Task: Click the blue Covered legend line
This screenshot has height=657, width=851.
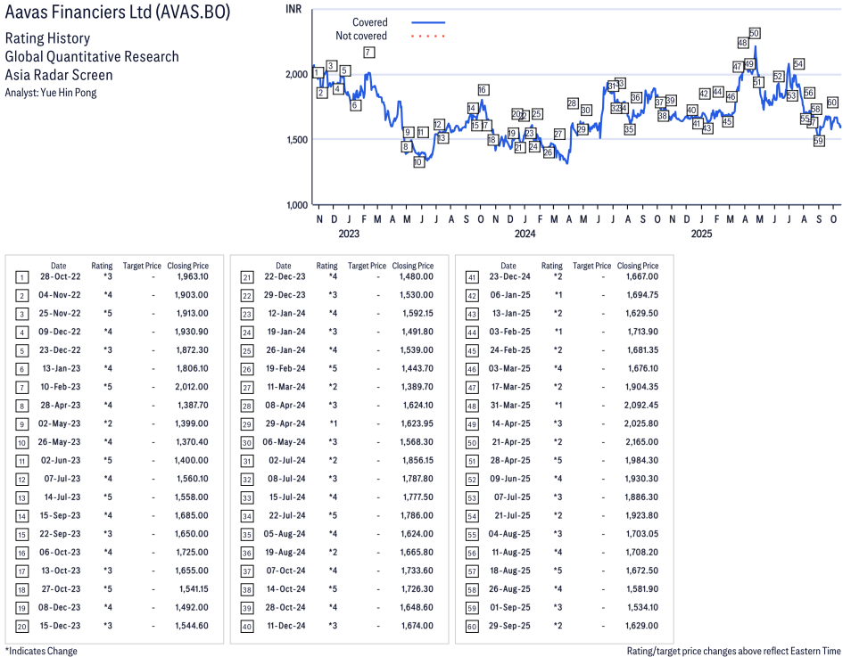Action: click(428, 22)
